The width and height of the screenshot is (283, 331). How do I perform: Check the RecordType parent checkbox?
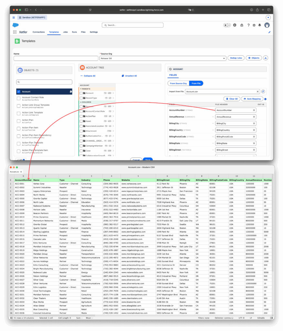click(x=81, y=98)
